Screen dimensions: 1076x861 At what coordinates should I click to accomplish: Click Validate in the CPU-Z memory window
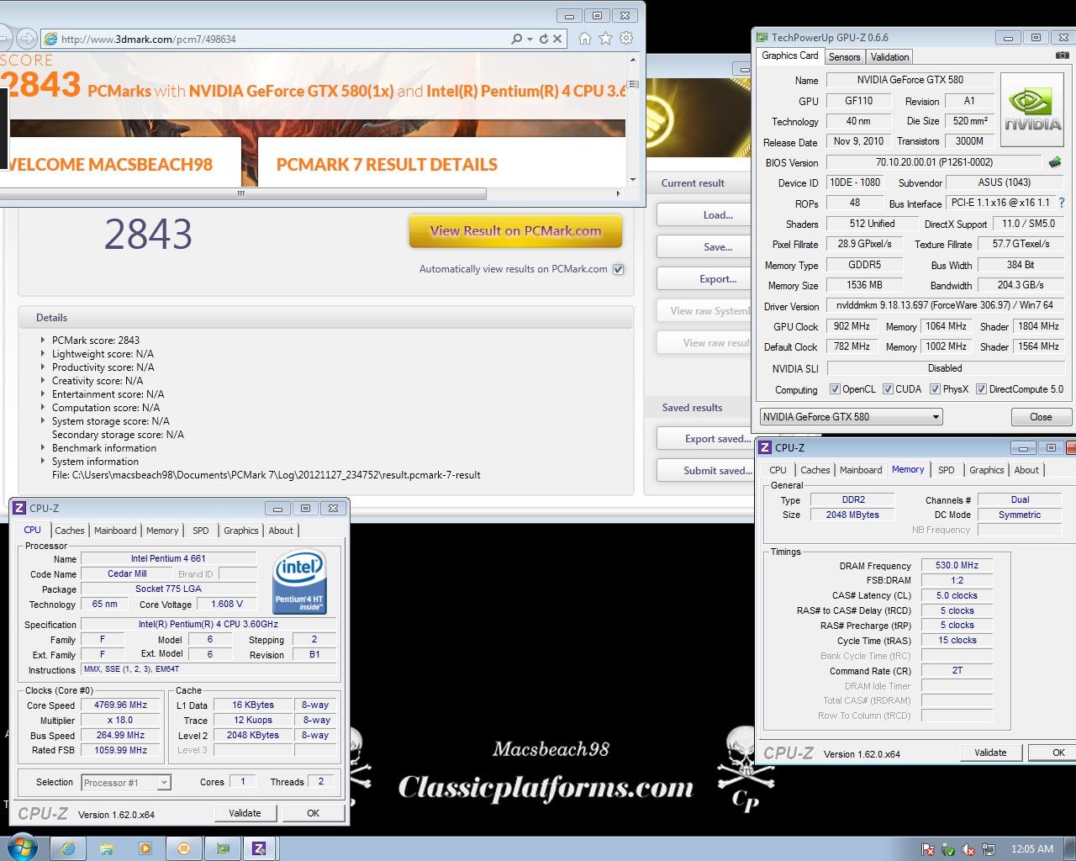[x=990, y=753]
